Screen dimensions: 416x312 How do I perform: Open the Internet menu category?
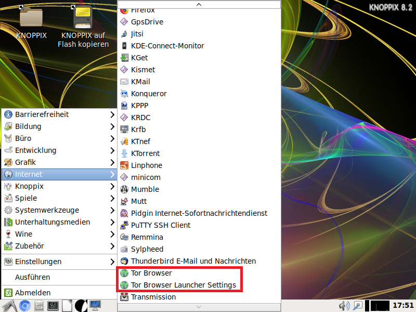click(59, 174)
